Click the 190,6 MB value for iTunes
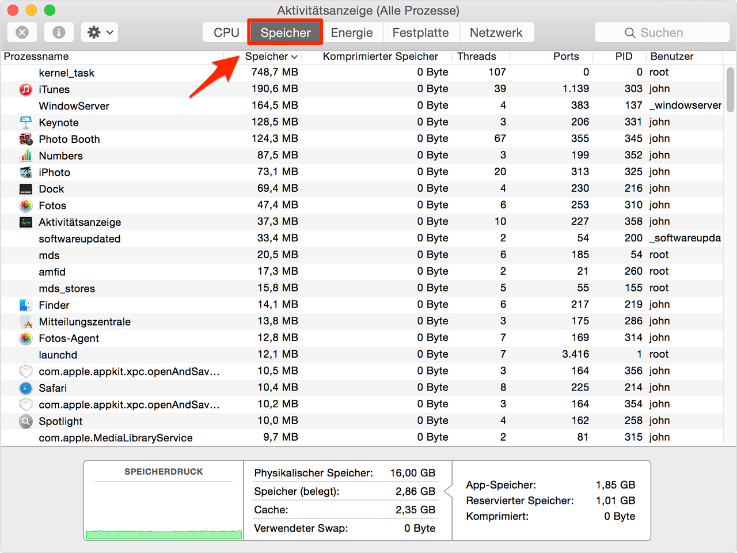 tap(275, 89)
